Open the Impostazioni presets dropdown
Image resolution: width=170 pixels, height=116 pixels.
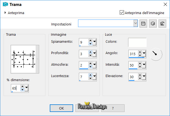click(135, 24)
